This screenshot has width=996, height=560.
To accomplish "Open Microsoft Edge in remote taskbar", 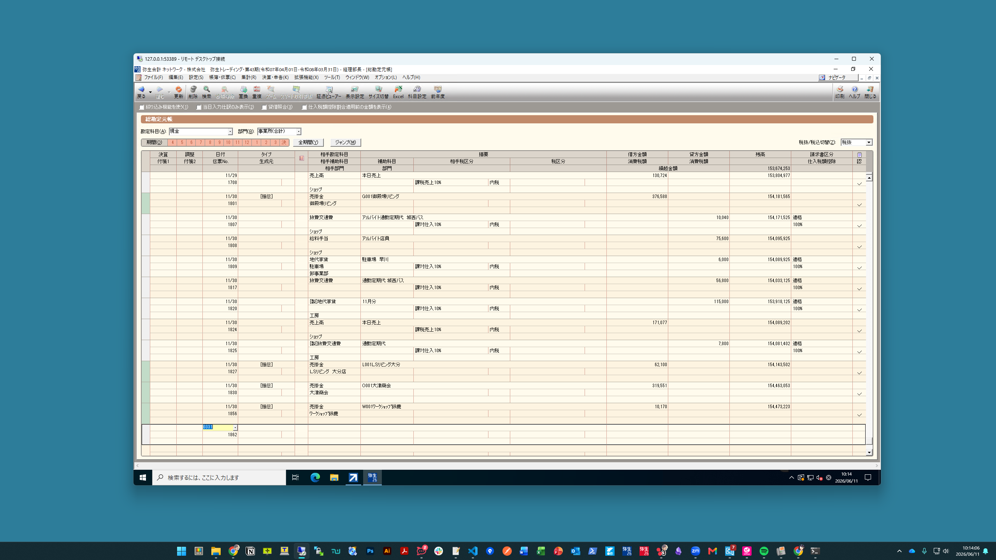I will (315, 477).
